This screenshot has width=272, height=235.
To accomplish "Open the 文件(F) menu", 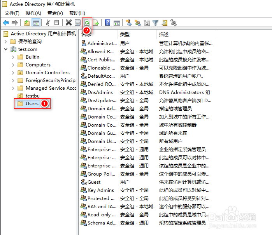I will [x=12, y=13].
